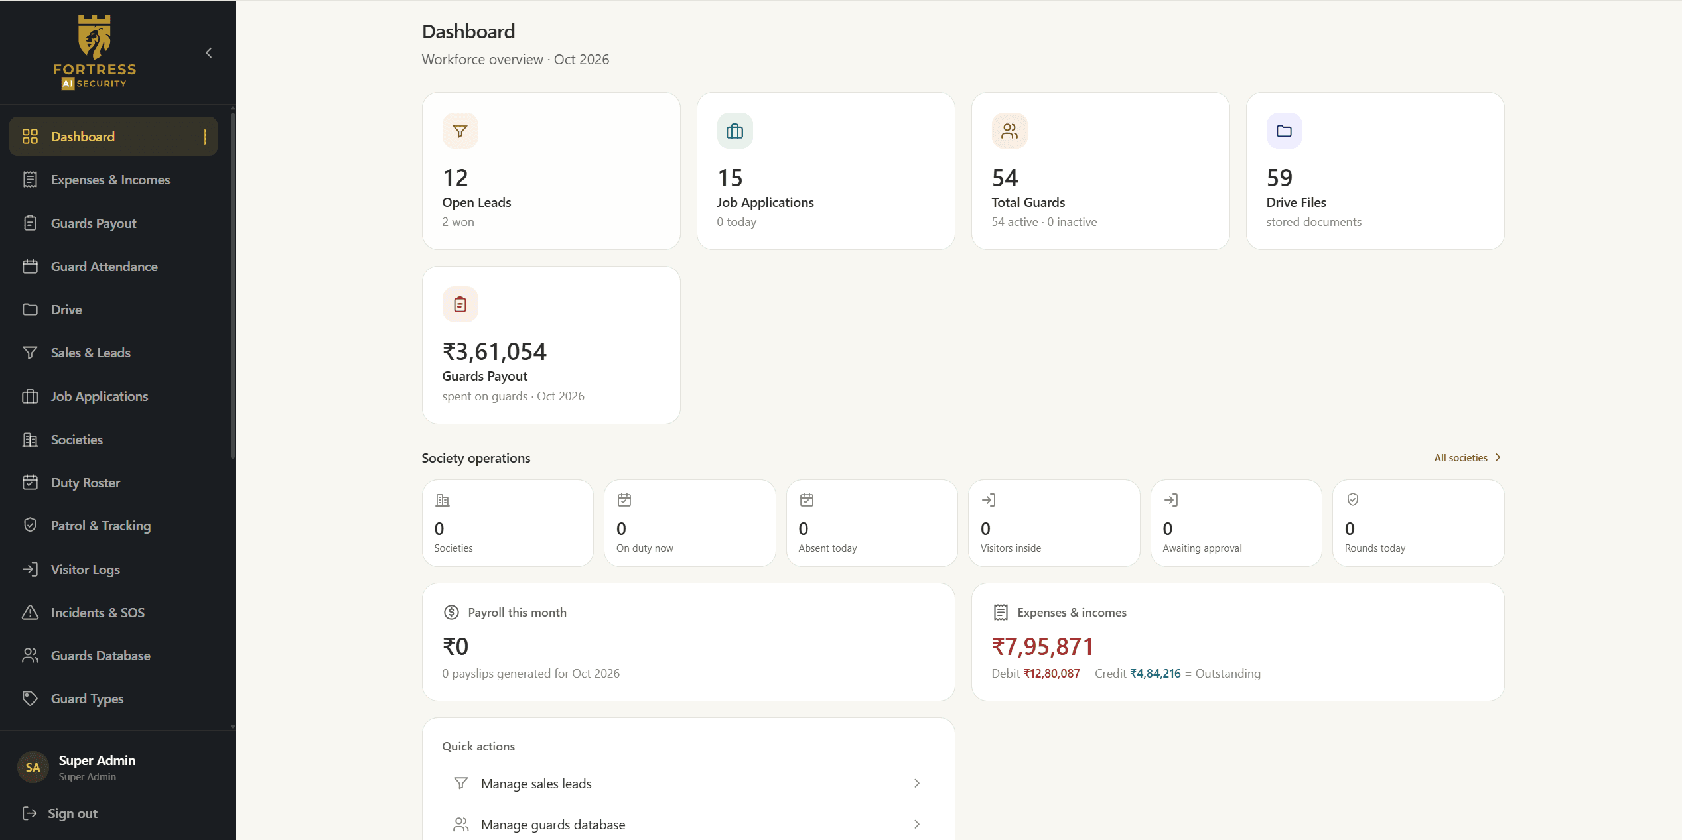Open Guards Payout from the sidebar
The image size is (1682, 840).
pyautogui.click(x=113, y=223)
